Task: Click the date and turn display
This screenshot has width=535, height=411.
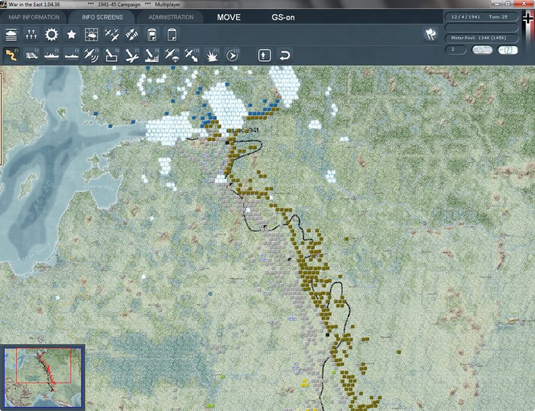Action: coord(481,17)
